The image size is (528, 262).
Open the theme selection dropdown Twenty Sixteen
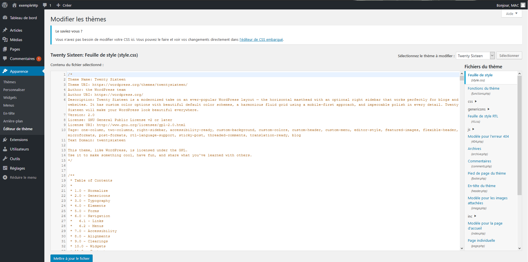click(476, 56)
